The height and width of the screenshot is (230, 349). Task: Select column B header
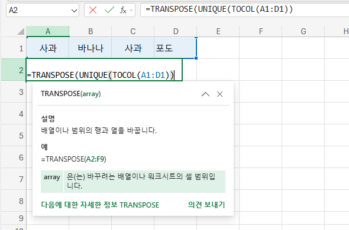tap(91, 31)
